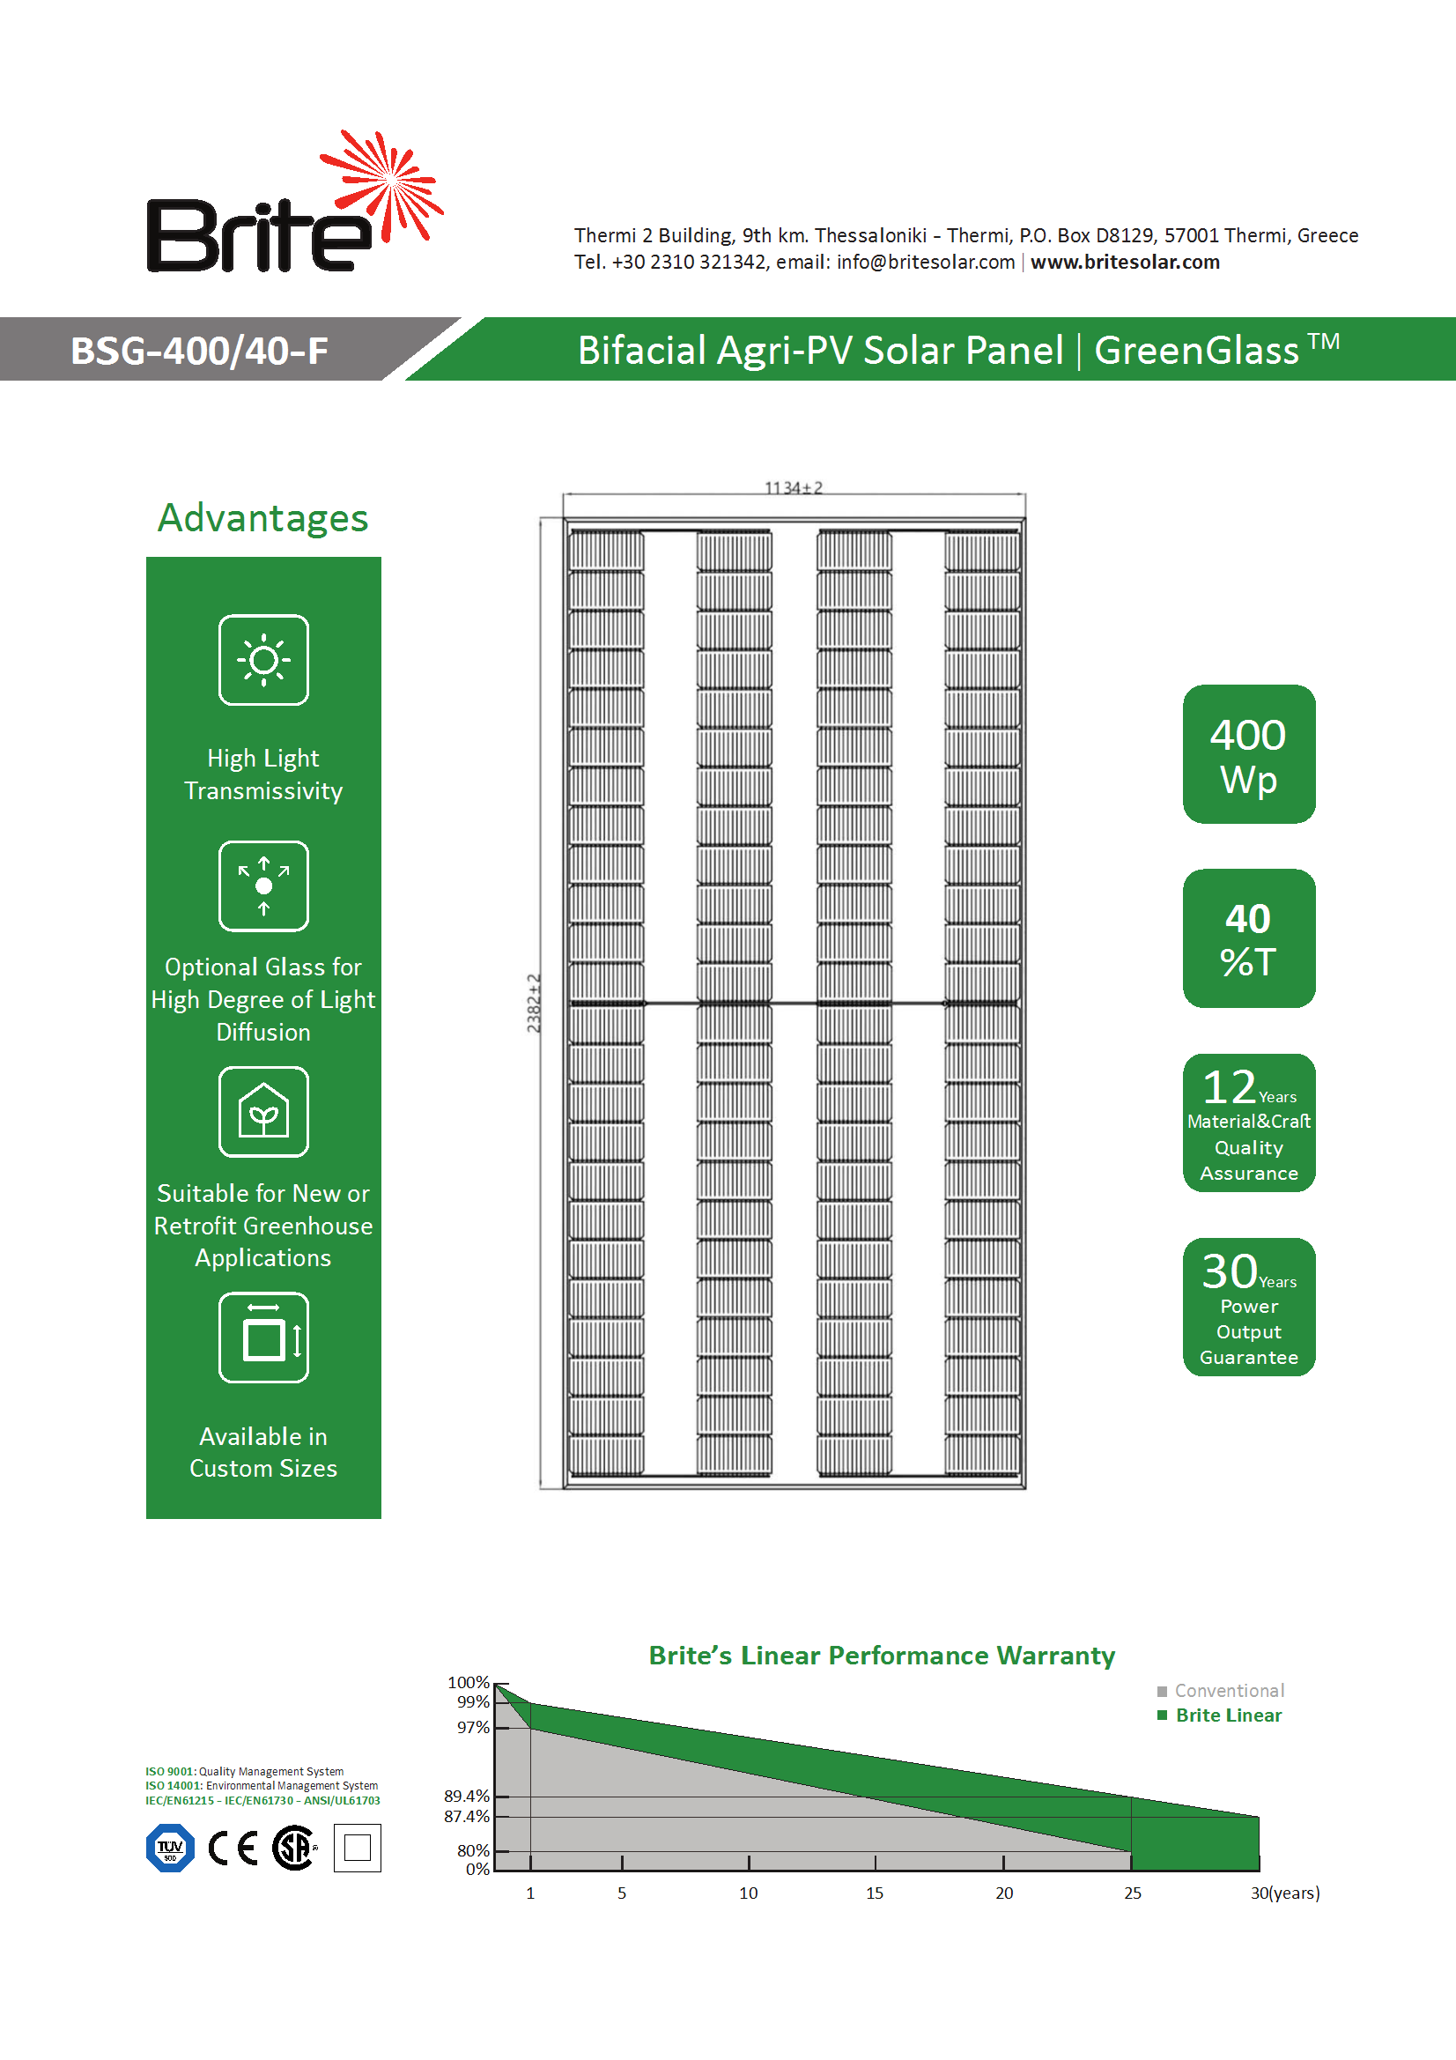1456x2060 pixels.
Task: Click the year 25 axis label
Action: tap(1132, 1893)
